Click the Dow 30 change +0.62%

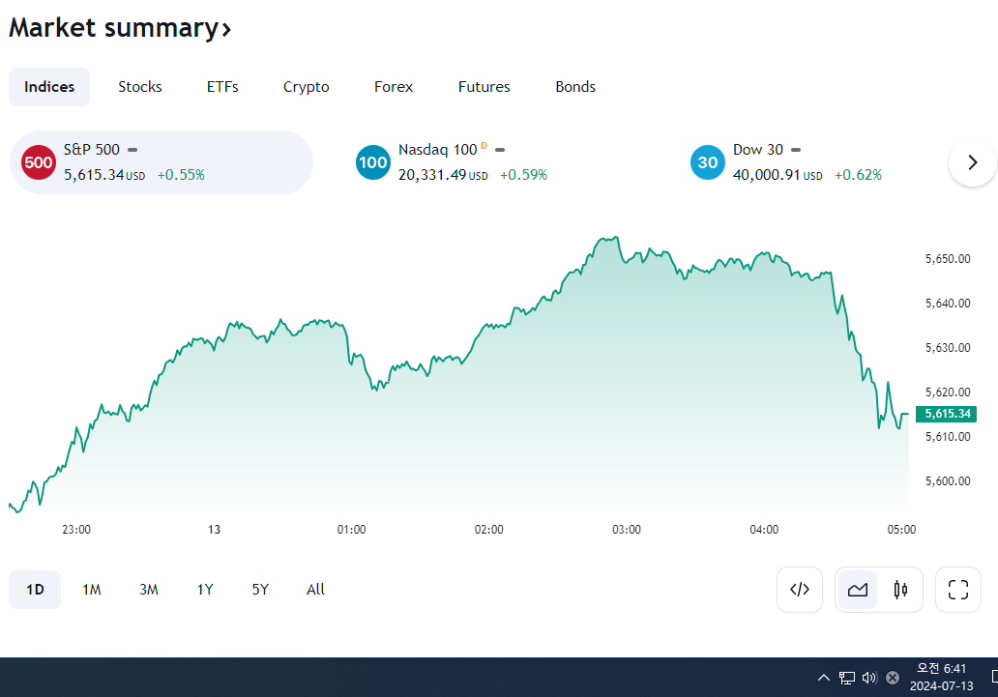point(858,174)
